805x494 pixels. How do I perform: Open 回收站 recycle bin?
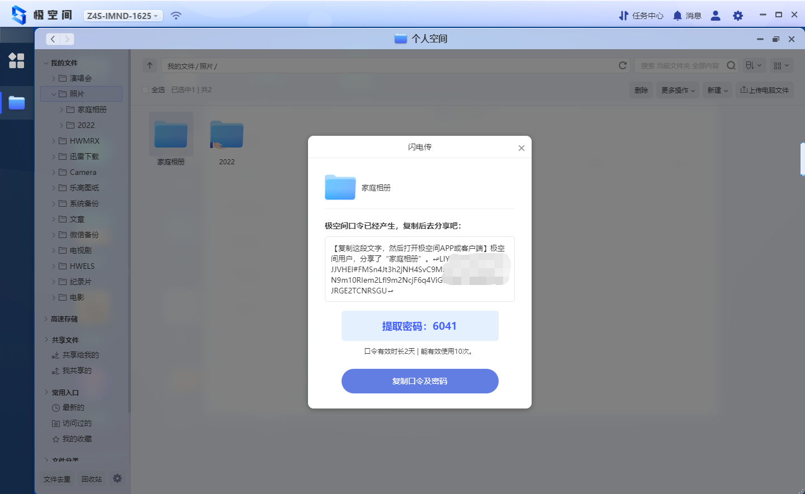(92, 479)
